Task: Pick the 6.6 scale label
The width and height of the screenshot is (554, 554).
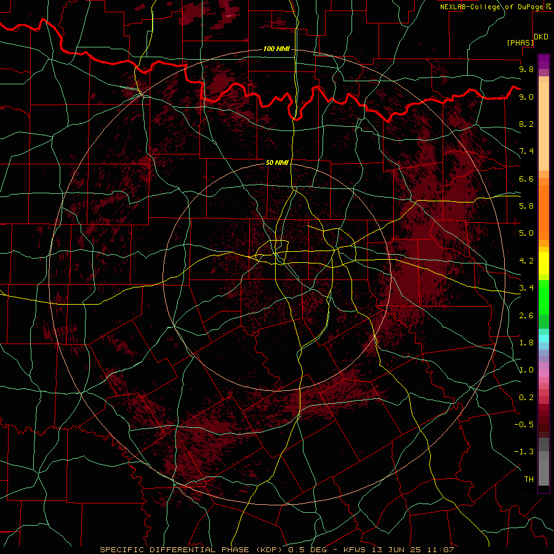Action: coord(526,179)
